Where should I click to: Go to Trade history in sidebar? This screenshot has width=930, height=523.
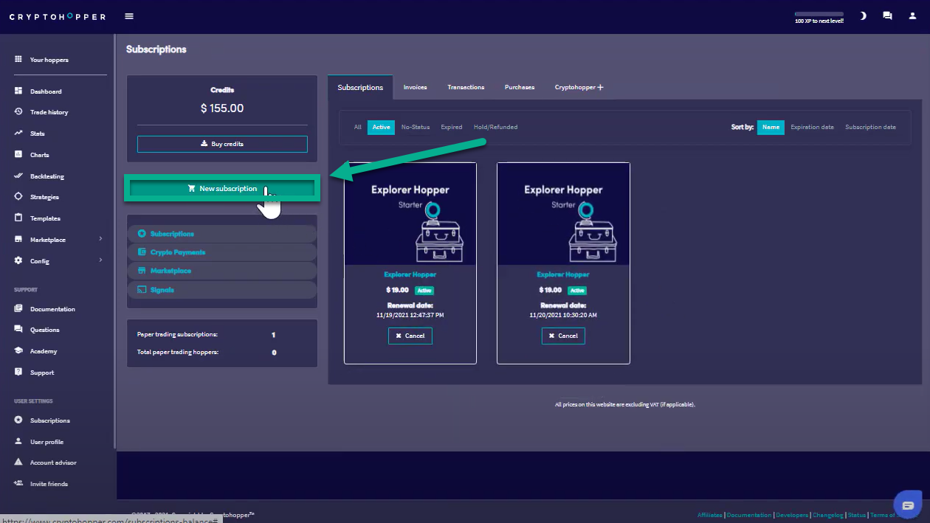[x=49, y=112]
